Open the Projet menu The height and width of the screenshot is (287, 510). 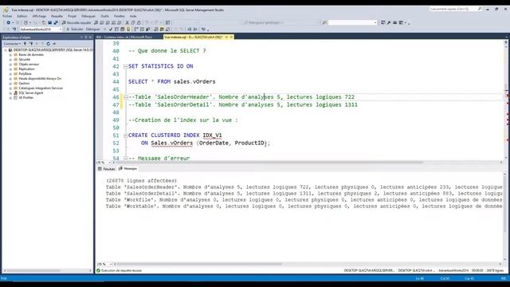(73, 16)
